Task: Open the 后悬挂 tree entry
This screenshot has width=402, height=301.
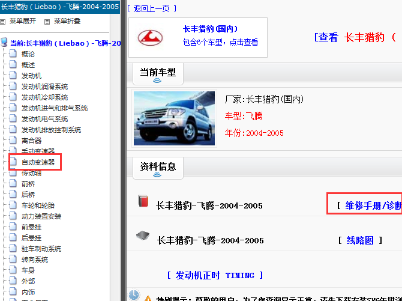Action: pos(31,237)
